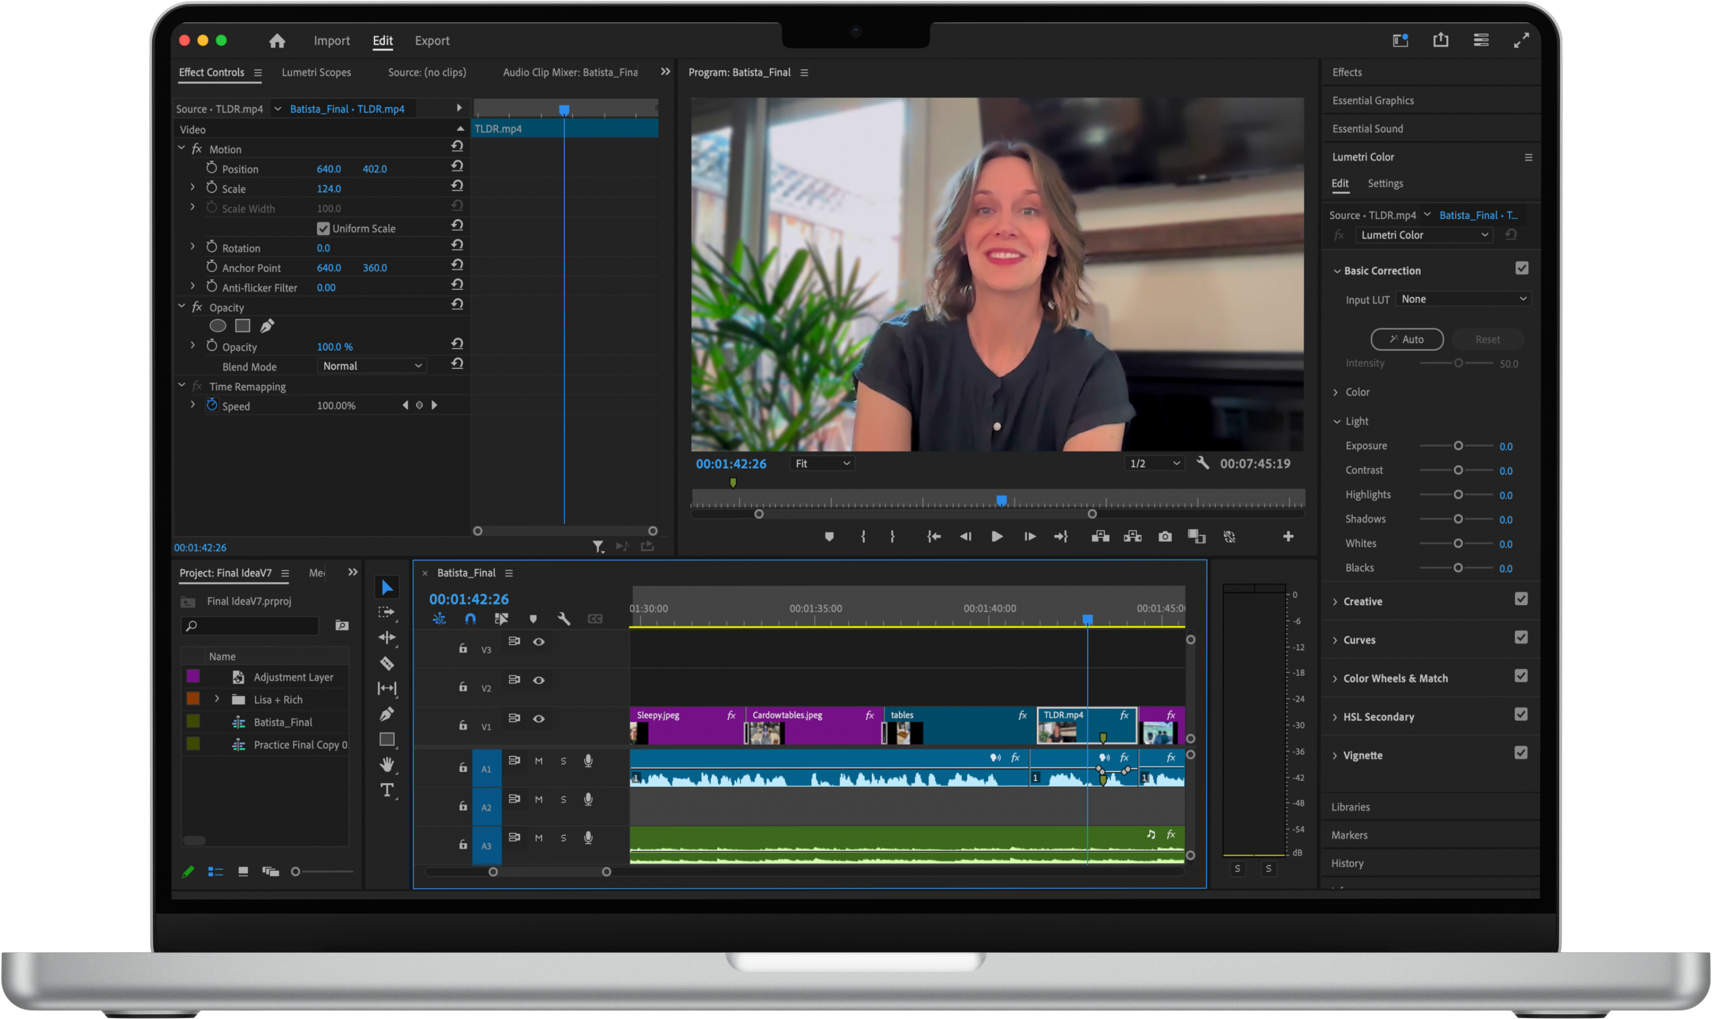Disable Curves section checkbox

click(1521, 637)
